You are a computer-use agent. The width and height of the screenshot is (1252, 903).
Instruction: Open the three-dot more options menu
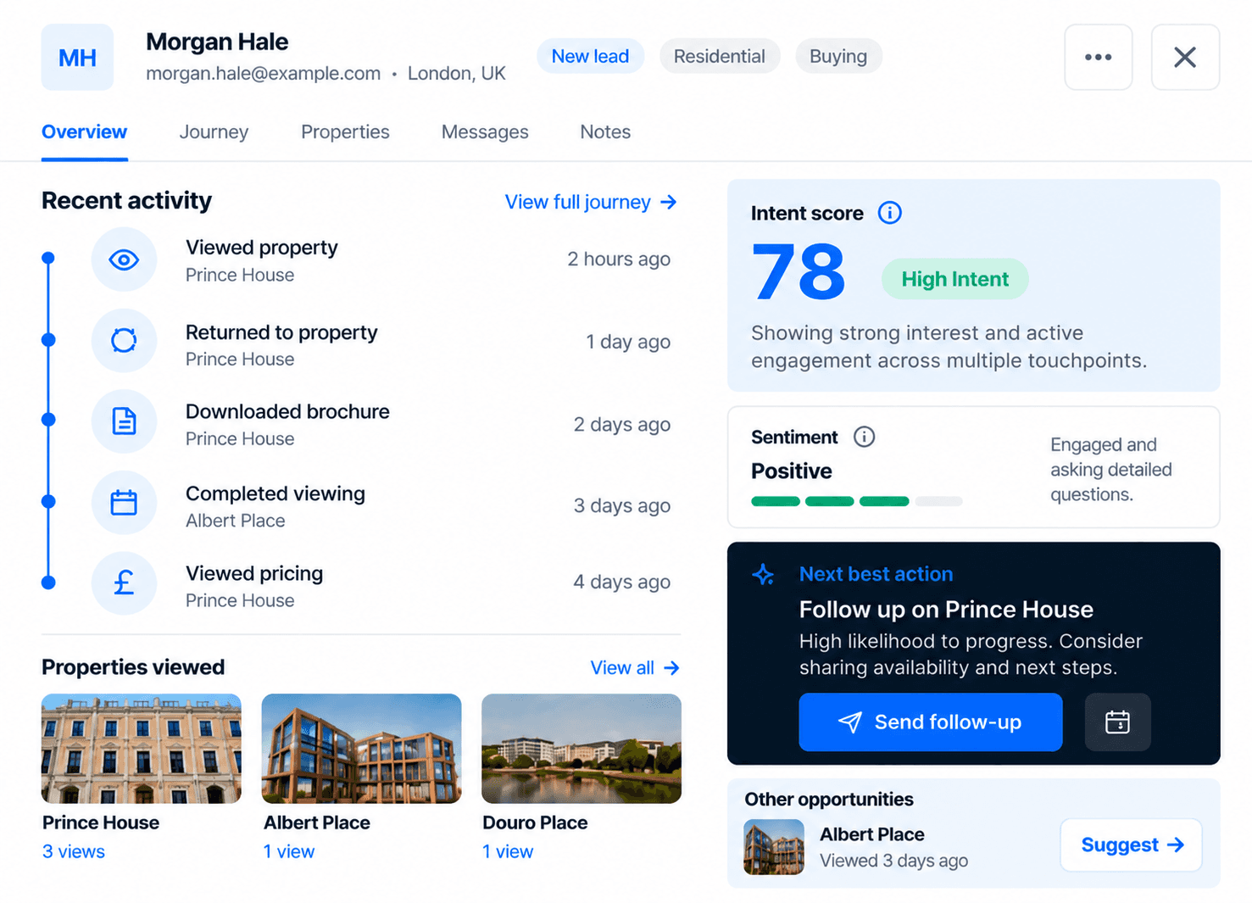(x=1098, y=57)
